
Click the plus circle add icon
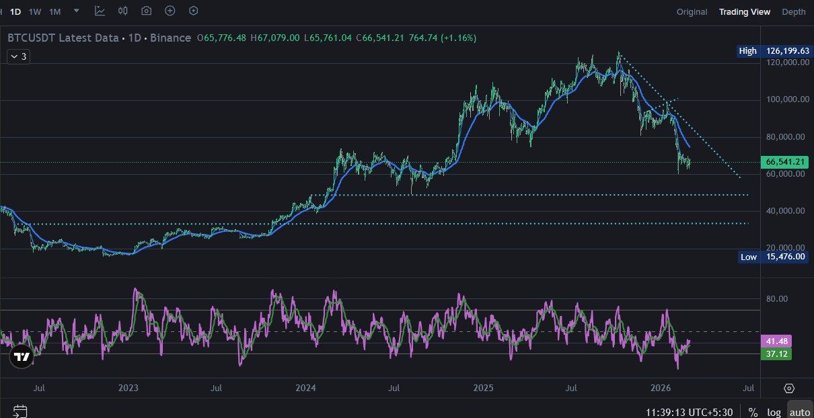170,11
